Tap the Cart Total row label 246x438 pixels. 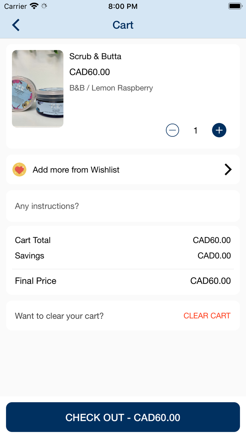[33, 240]
